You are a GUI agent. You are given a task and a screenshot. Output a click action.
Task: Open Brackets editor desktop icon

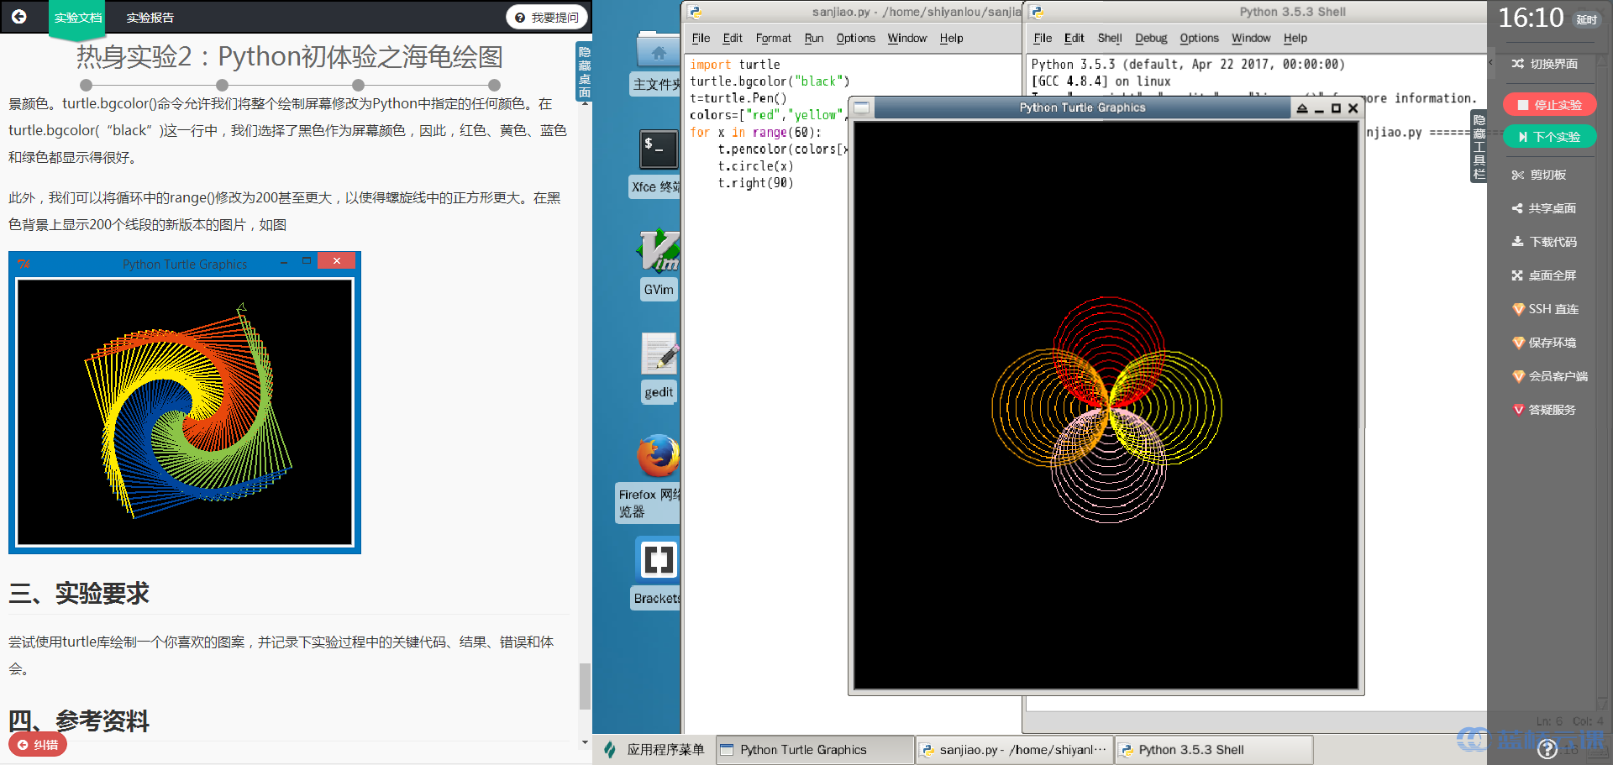(x=658, y=559)
